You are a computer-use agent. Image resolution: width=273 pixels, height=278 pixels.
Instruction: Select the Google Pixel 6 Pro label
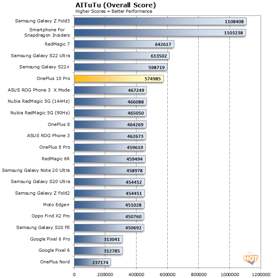tap(50, 239)
